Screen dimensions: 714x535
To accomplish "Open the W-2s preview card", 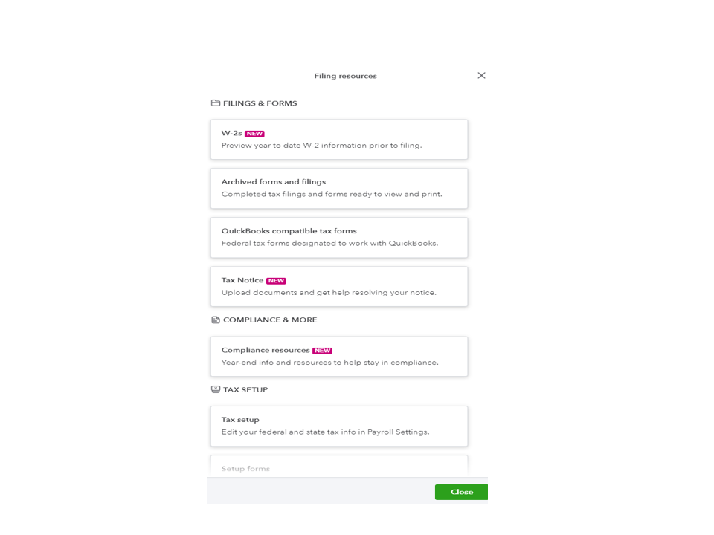I will [339, 140].
